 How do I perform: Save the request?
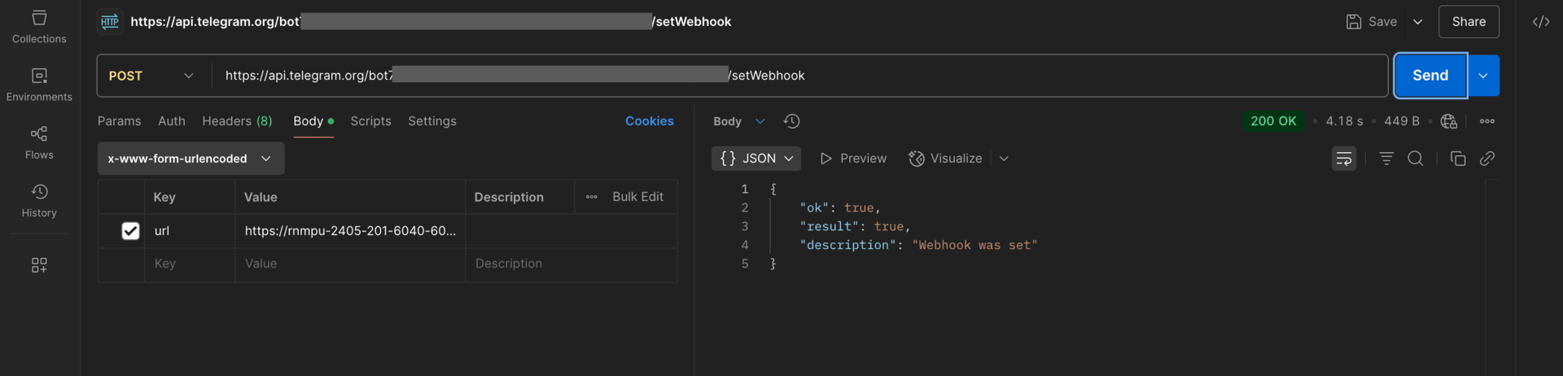coord(1371,22)
